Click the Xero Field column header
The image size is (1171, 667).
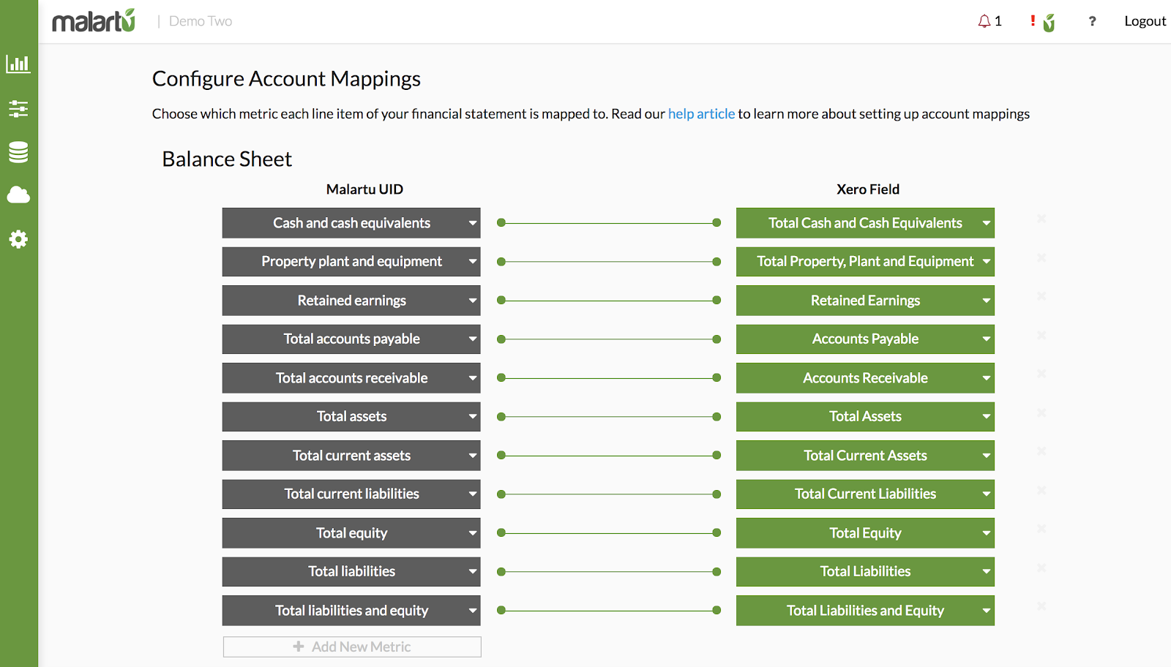tap(868, 189)
